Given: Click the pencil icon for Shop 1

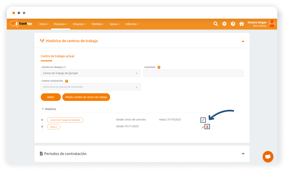Looking at the screenshot, I should (203, 127).
